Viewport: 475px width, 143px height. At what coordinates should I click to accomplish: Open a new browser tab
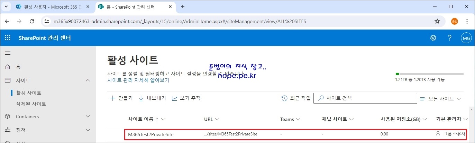click(x=183, y=7)
